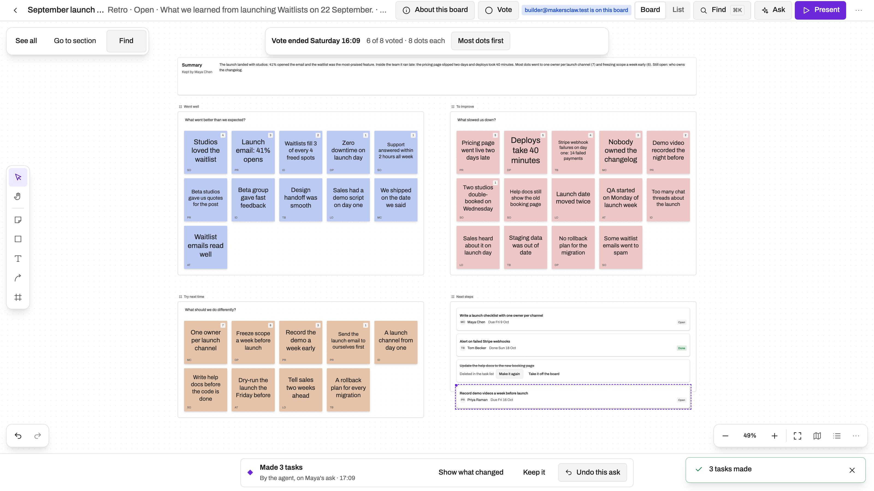Select the See all tab
The height and width of the screenshot is (491, 874).
26,41
